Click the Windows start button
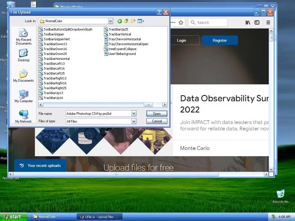295x221 pixels. point(14,217)
